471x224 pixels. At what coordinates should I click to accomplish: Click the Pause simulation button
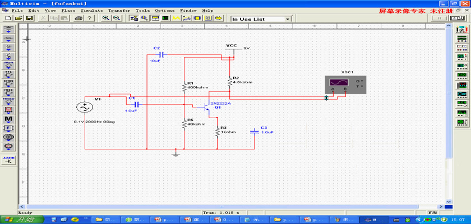tap(439, 18)
